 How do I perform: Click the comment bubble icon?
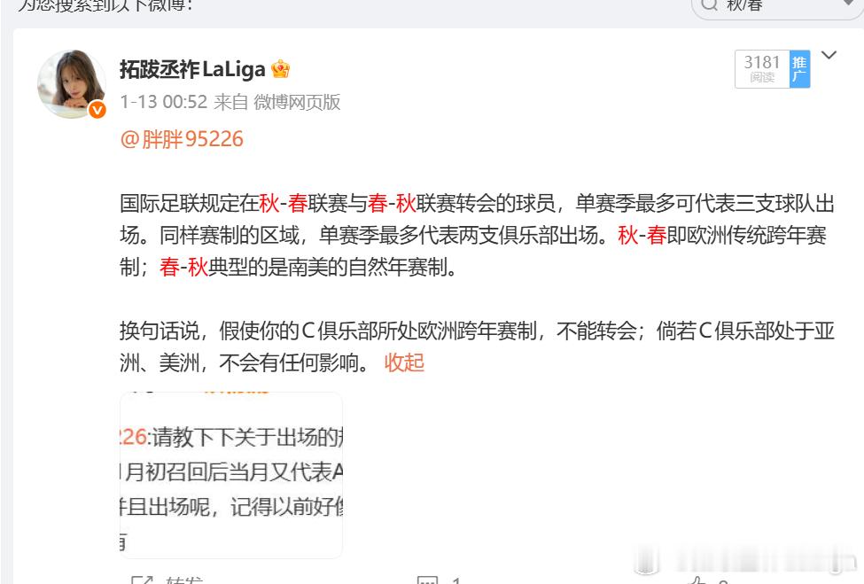coord(428,580)
